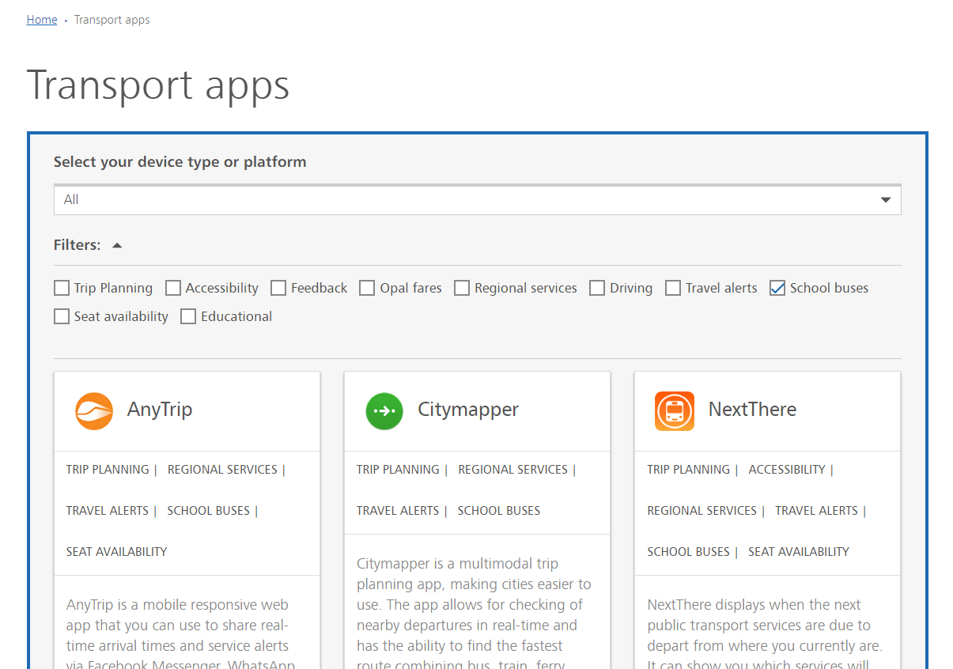Click 'Select your device type or platform' label
The width and height of the screenshot is (953, 669).
[180, 162]
